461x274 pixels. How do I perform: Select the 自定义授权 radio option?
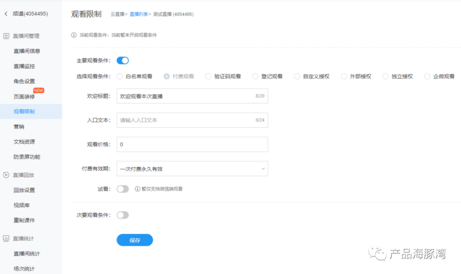(x=297, y=76)
